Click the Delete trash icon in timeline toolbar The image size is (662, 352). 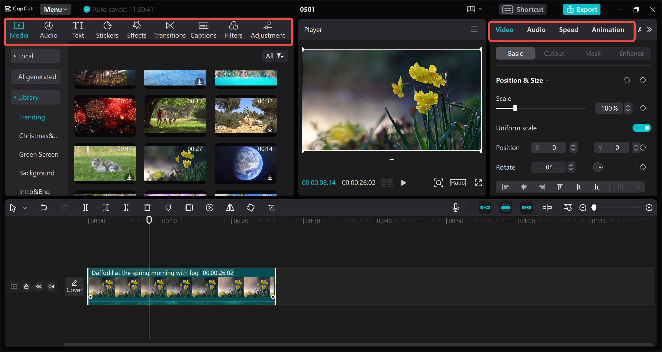147,208
